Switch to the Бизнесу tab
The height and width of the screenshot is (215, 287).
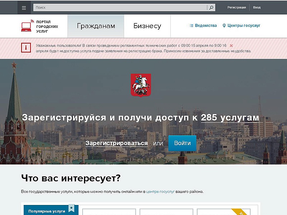point(147,26)
